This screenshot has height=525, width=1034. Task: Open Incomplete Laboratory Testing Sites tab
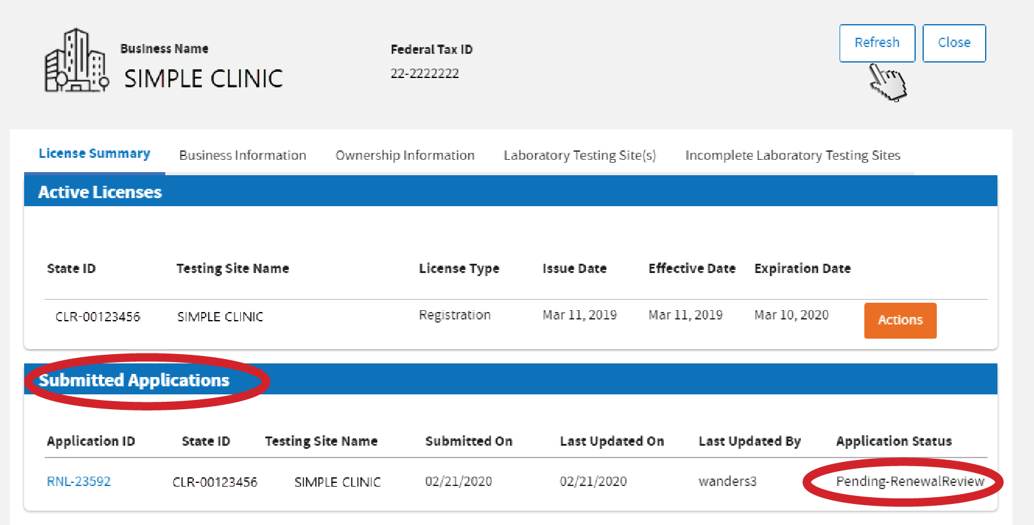[x=792, y=155]
